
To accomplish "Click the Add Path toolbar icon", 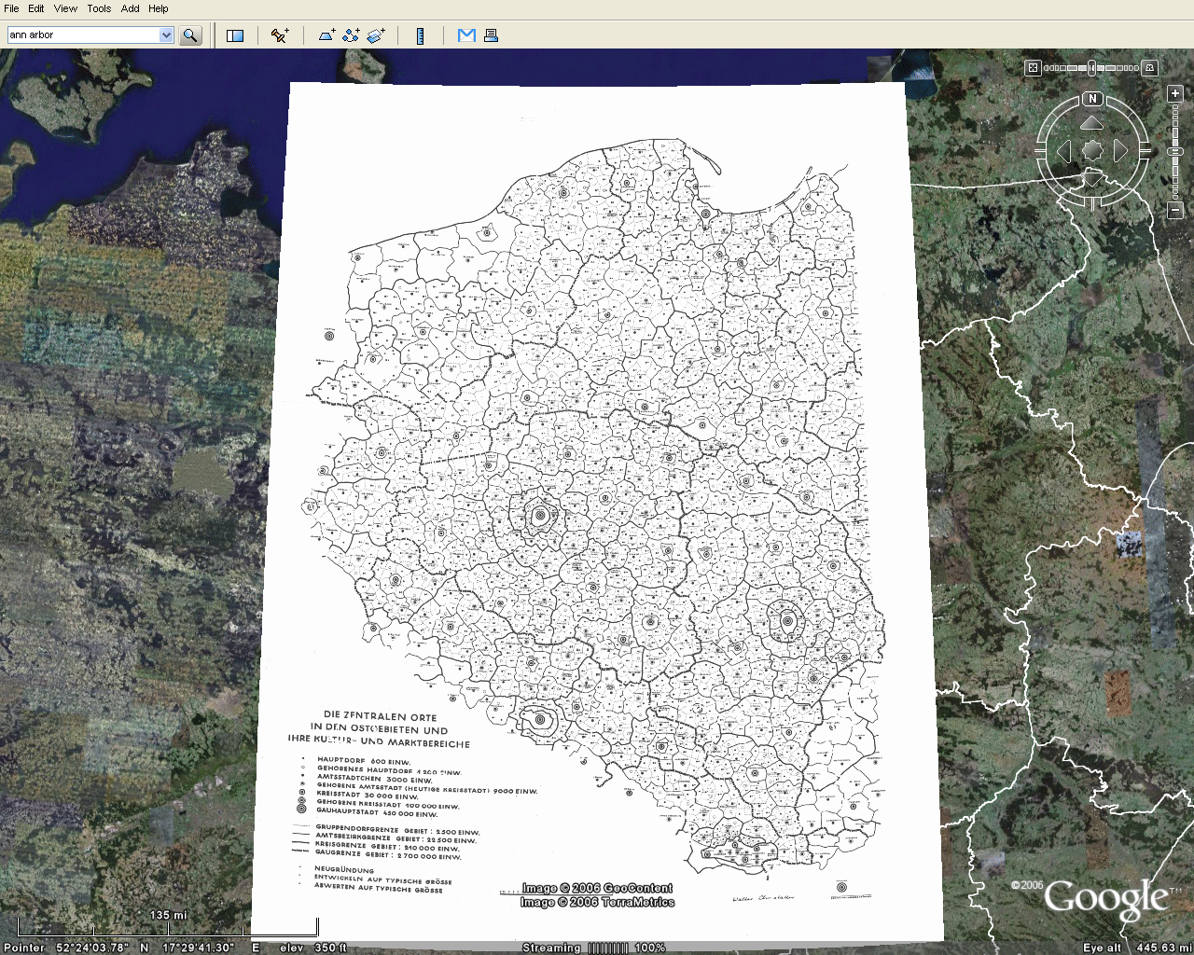I will pos(351,35).
